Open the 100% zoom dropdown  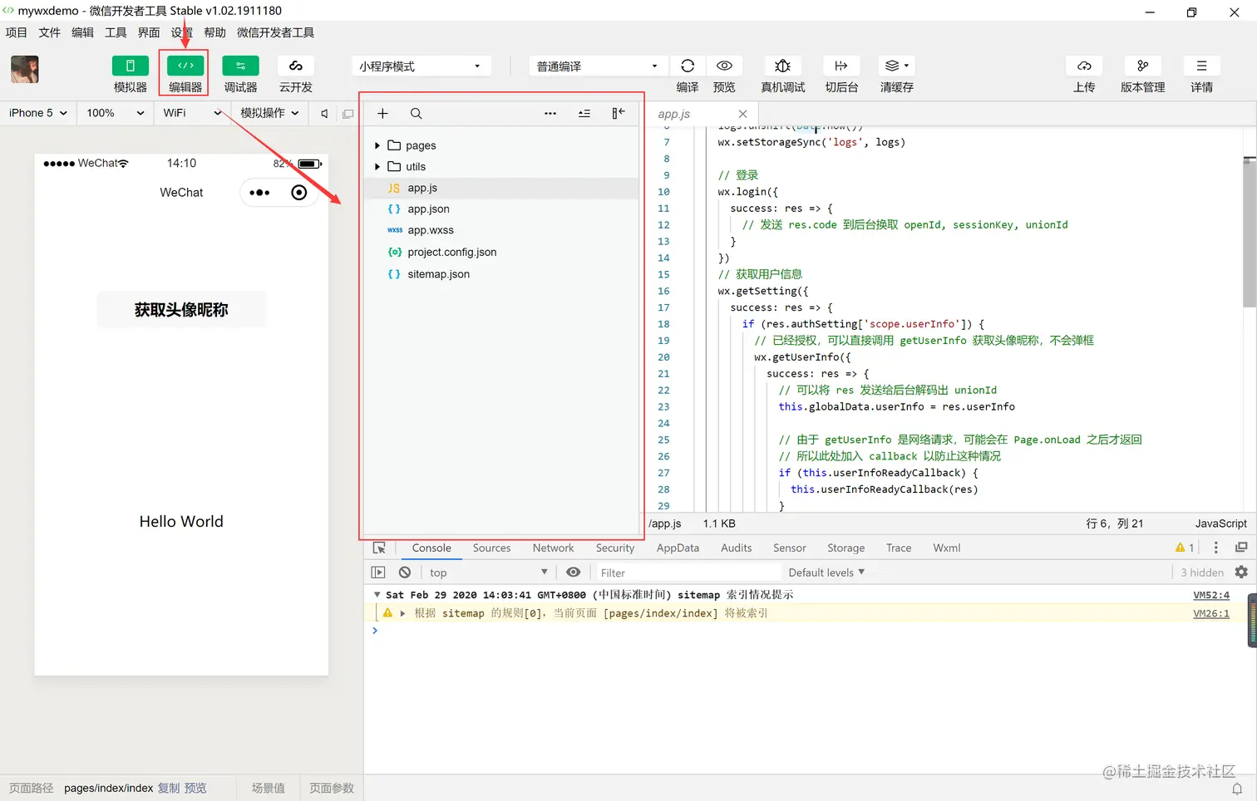(x=116, y=113)
